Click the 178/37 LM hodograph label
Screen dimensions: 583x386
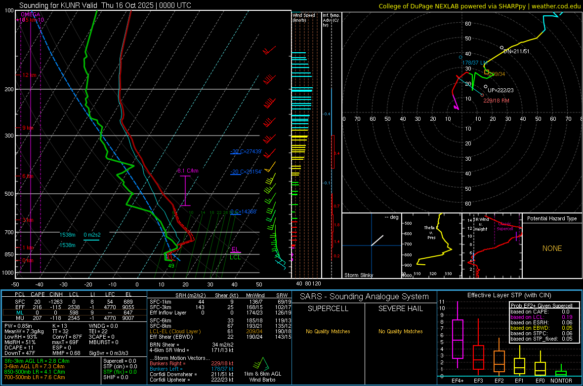point(474,63)
